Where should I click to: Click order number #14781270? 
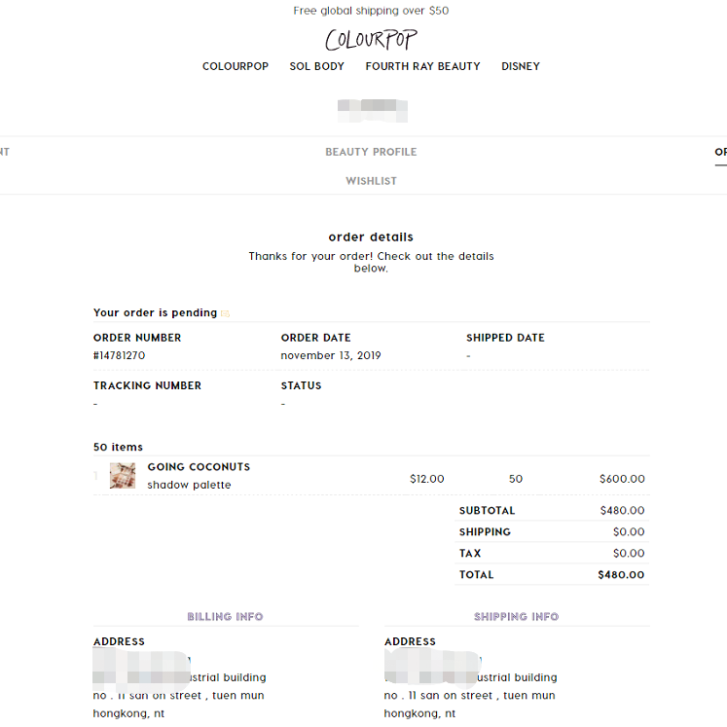(x=120, y=355)
